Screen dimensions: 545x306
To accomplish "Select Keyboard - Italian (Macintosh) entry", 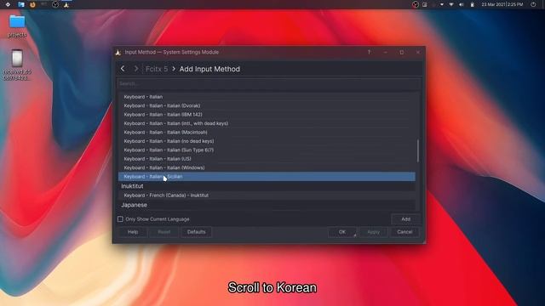I will [x=267, y=133].
